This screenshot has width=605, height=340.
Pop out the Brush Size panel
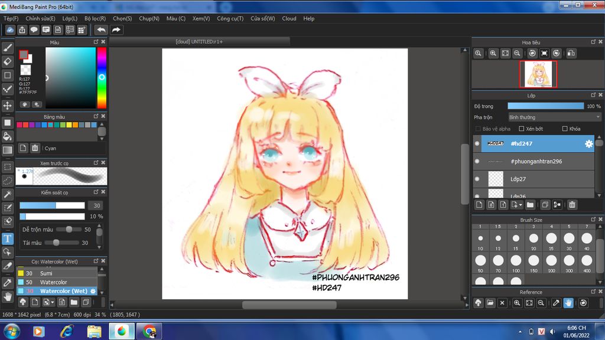coord(593,220)
